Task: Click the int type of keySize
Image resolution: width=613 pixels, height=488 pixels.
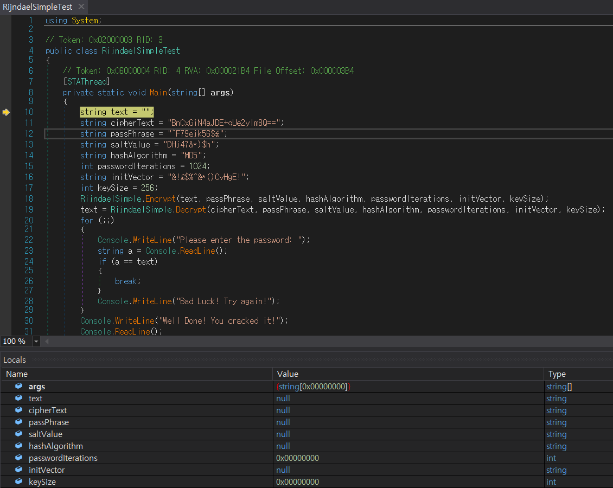Action: pyautogui.click(x=551, y=481)
